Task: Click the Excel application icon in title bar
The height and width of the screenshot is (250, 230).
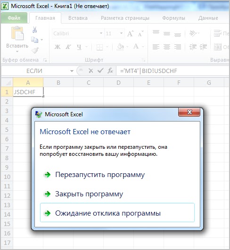Action: [x=5, y=6]
